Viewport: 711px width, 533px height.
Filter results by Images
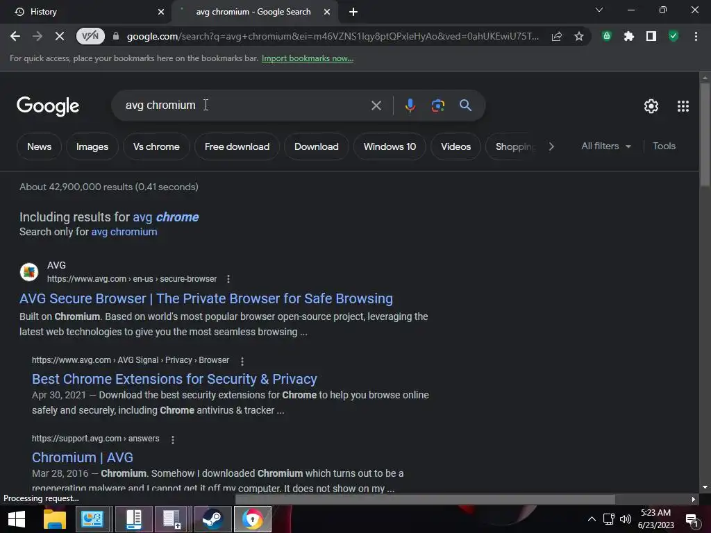tap(92, 146)
